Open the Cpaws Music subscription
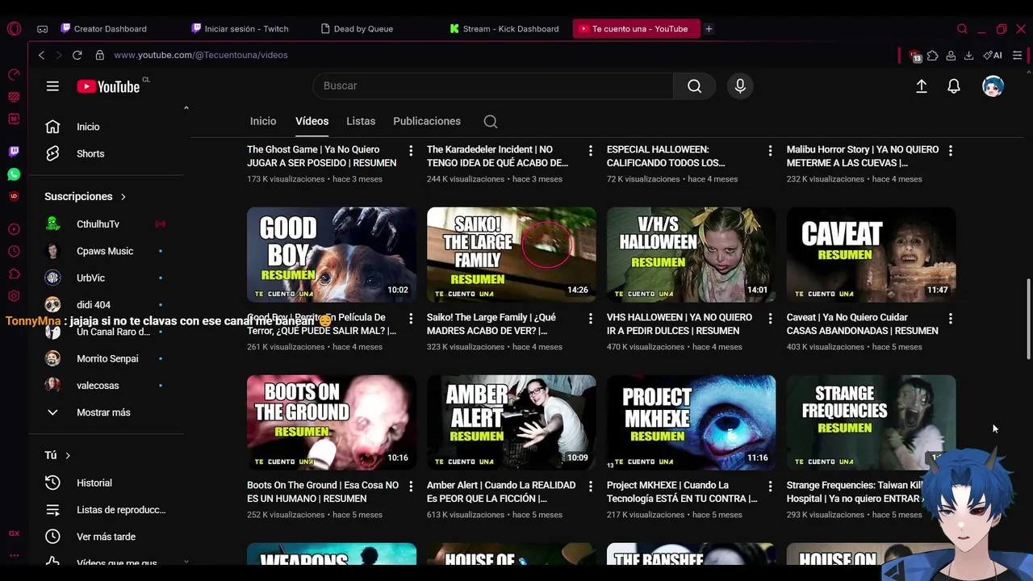 point(106,251)
